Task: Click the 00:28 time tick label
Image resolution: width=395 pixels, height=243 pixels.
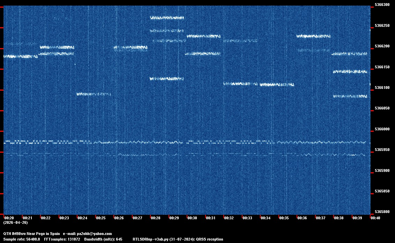Action: (x=156, y=218)
